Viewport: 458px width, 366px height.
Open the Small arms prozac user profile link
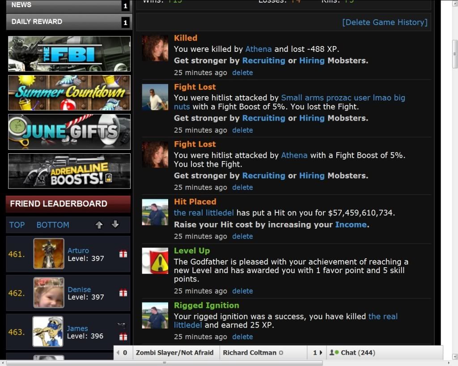289,102
